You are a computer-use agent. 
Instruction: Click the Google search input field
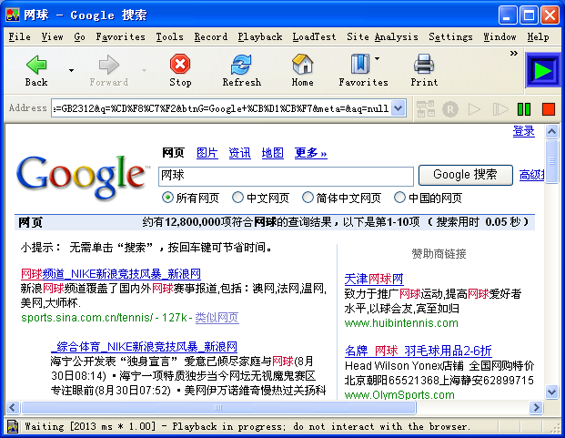tap(286, 176)
